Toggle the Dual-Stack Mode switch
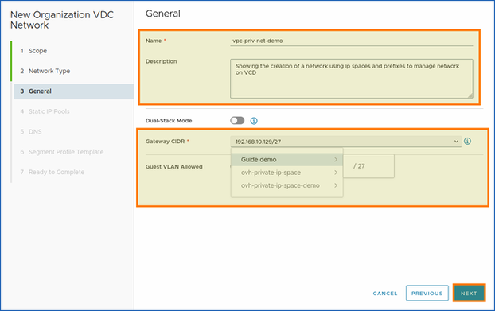The height and width of the screenshot is (311, 495). [x=237, y=120]
